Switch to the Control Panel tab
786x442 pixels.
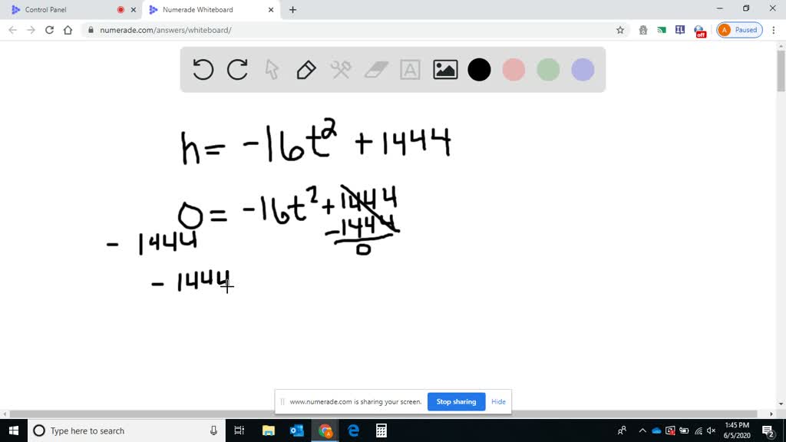click(x=61, y=10)
